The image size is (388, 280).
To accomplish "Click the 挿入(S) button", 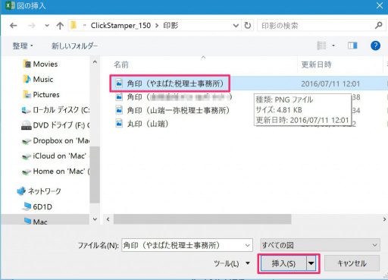I will (x=283, y=264).
